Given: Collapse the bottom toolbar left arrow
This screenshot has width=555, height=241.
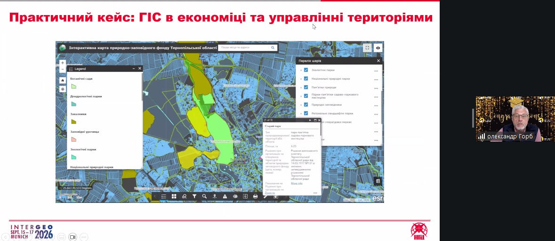Looking at the screenshot, I should [155, 196].
